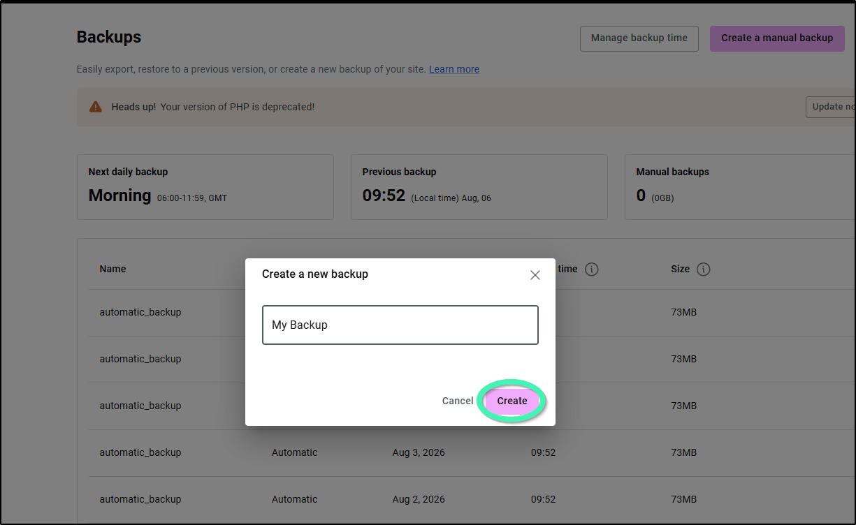Click the Morning backup time value
The width and height of the screenshot is (856, 525).
click(119, 195)
